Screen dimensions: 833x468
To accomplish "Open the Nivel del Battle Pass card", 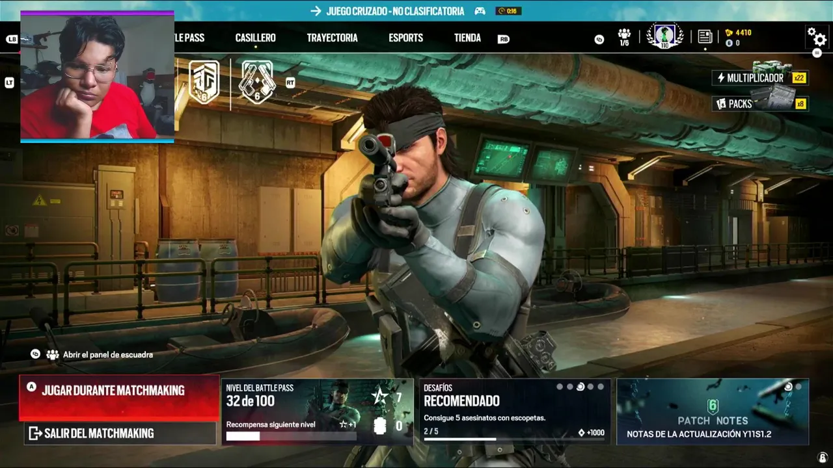I will click(318, 412).
